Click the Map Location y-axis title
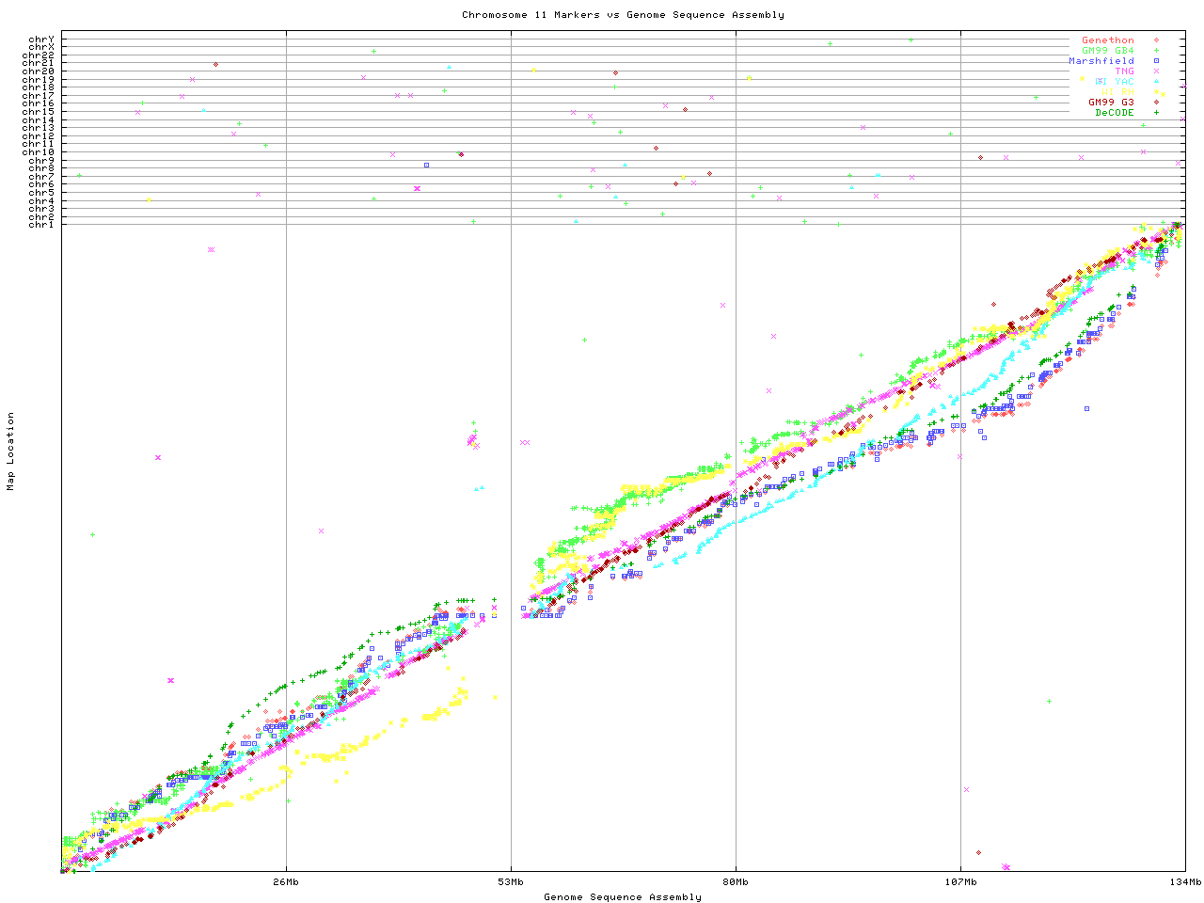Screen dimensions: 1204x903 pyautogui.click(x=11, y=451)
